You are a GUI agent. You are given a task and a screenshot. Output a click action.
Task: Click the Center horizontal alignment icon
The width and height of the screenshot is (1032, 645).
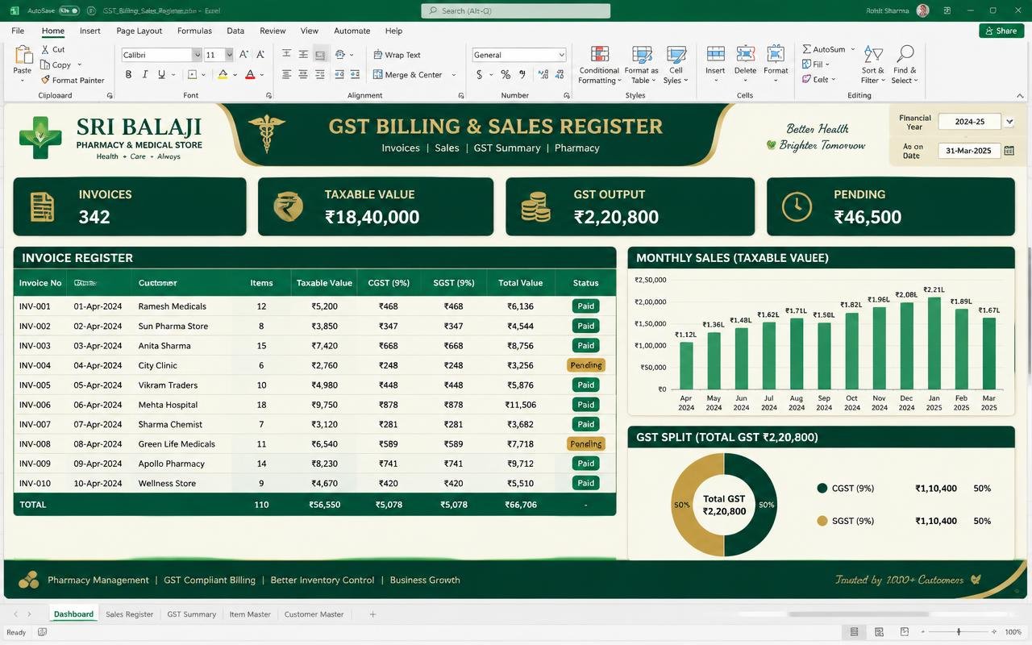click(x=303, y=74)
